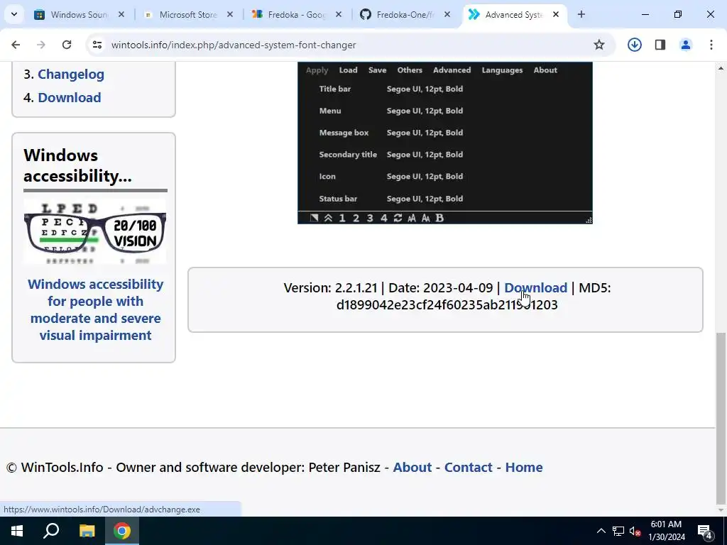Screen dimensions: 727x545
Task: Click the Secondary title font row
Action: [391, 154]
